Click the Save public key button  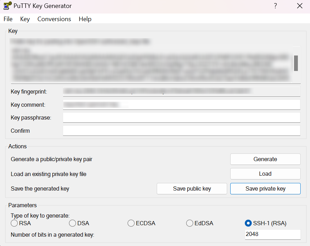click(192, 189)
